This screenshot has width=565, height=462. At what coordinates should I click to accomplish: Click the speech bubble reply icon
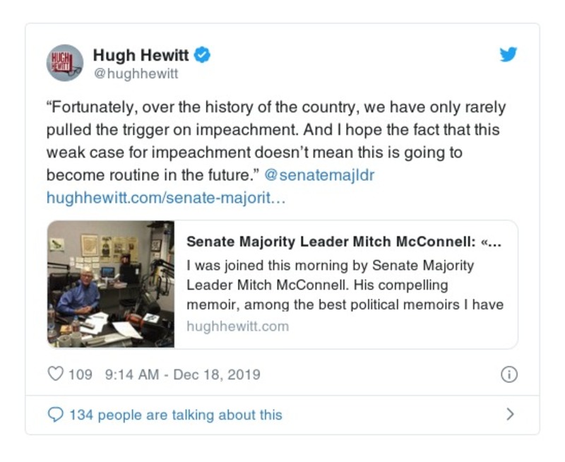pos(55,415)
